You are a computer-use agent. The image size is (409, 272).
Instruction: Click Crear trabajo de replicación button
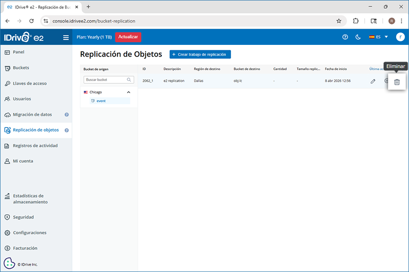click(x=200, y=54)
